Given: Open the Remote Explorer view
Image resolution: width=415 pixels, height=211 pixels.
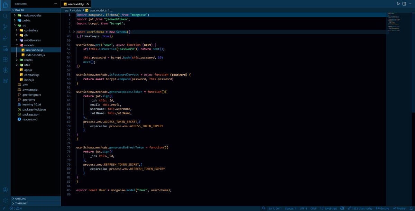Looking at the screenshot, I should point(5,48).
